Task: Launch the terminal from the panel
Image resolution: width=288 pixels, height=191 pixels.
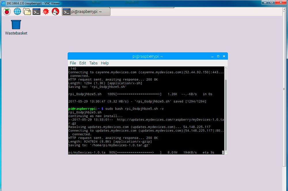Action: pos(36,12)
